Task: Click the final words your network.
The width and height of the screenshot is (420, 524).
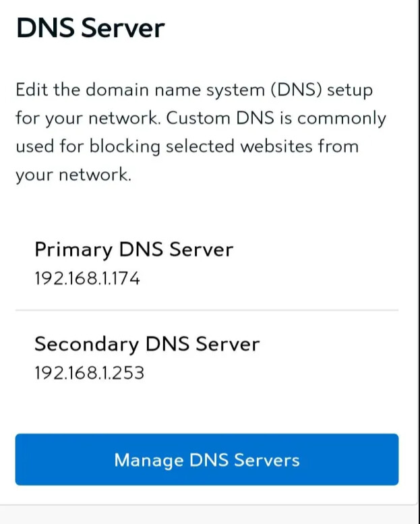Action: tap(73, 175)
